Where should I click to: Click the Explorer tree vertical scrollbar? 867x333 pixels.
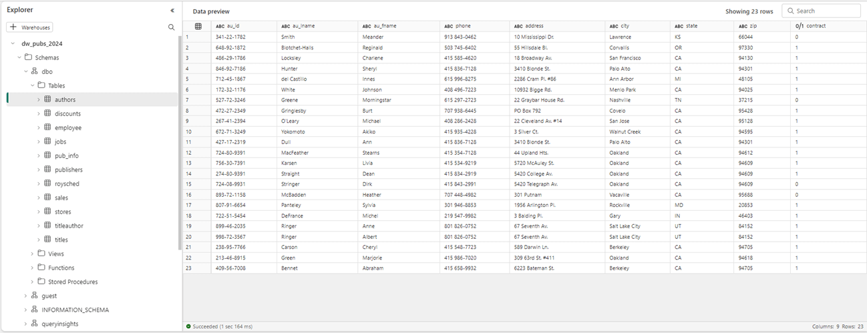click(180, 133)
